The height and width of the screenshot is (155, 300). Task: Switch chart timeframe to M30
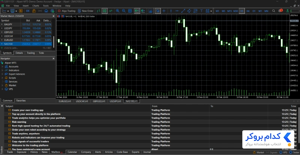(236, 11)
